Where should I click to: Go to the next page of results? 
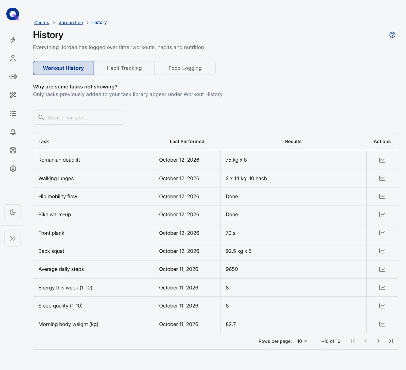378,341
